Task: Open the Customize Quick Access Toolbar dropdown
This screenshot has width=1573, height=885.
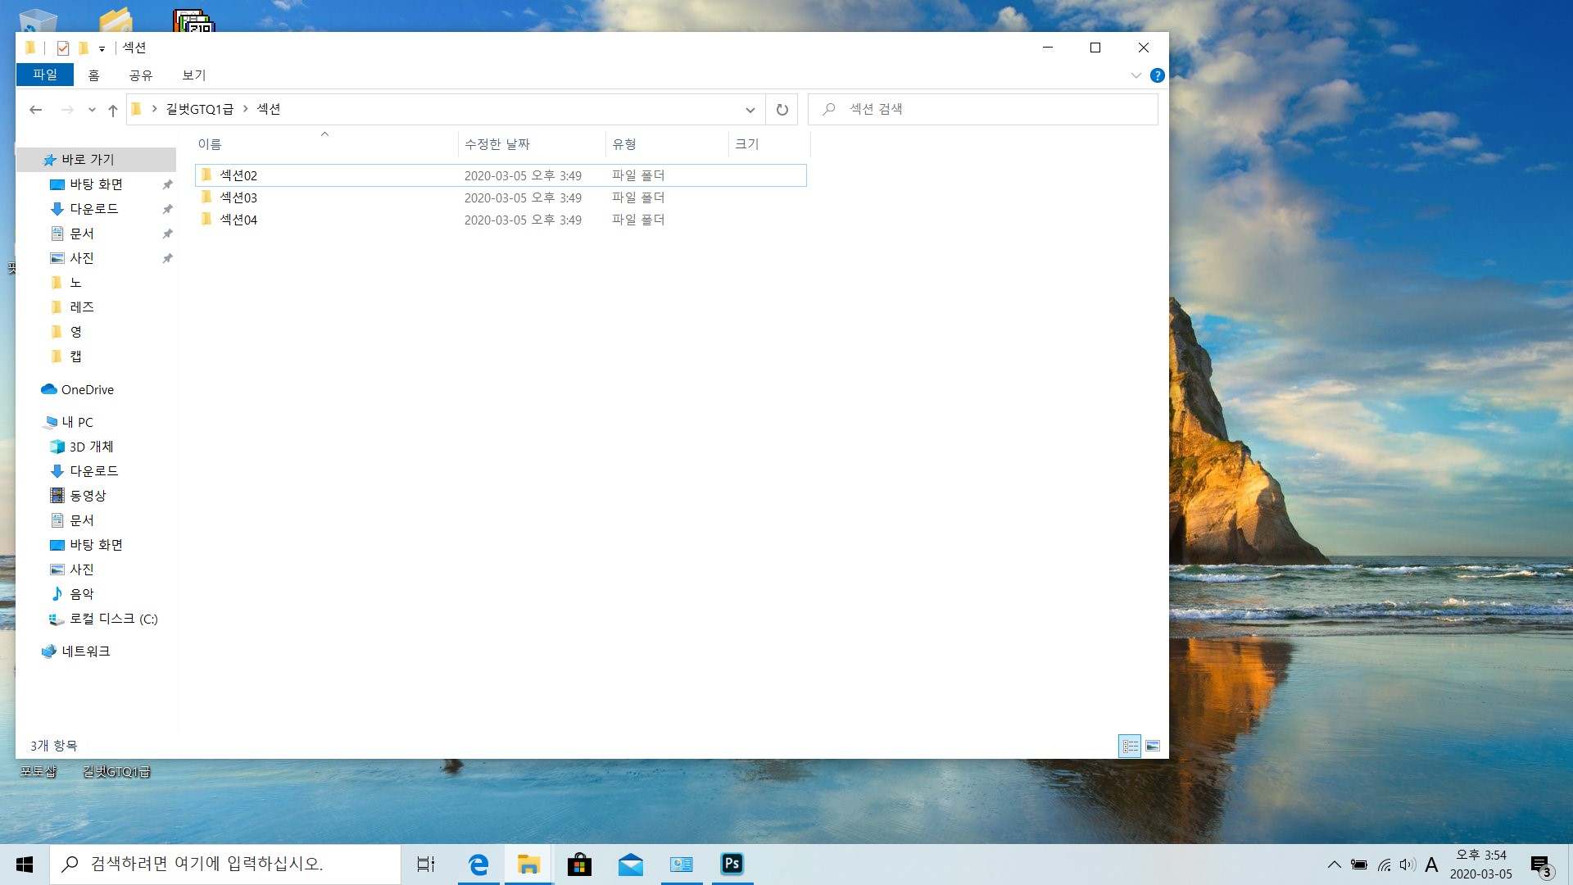Action: [102, 48]
